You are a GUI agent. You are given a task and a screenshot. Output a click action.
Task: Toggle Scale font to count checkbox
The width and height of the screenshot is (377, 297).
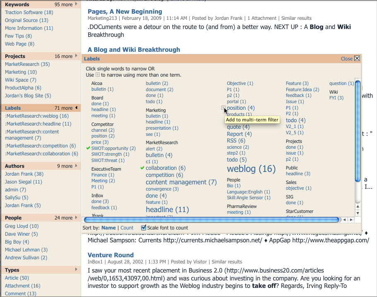click(144, 227)
